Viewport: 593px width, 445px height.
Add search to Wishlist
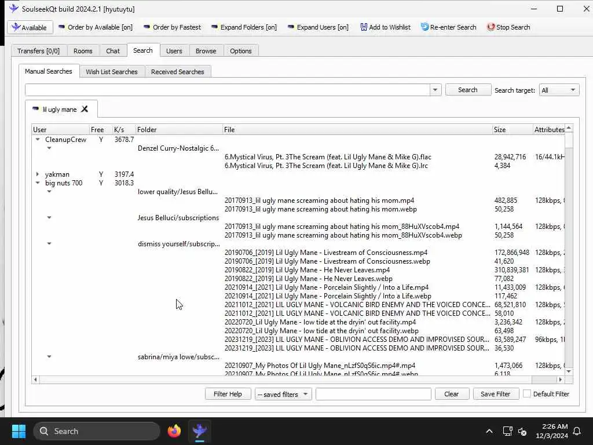tap(385, 27)
